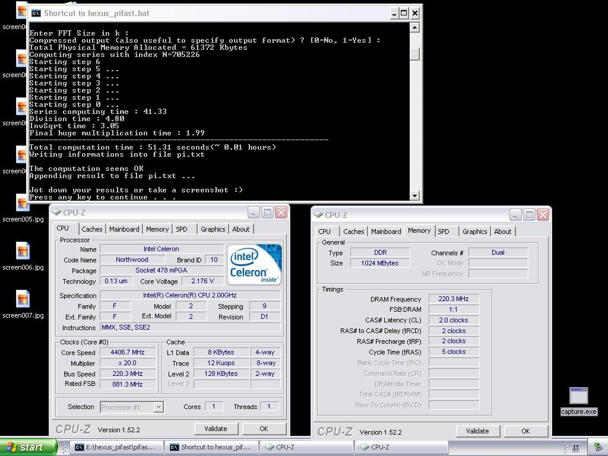Click left CPU-Z window title icon
Image resolution: width=608 pixels, height=456 pixels.
[56, 212]
